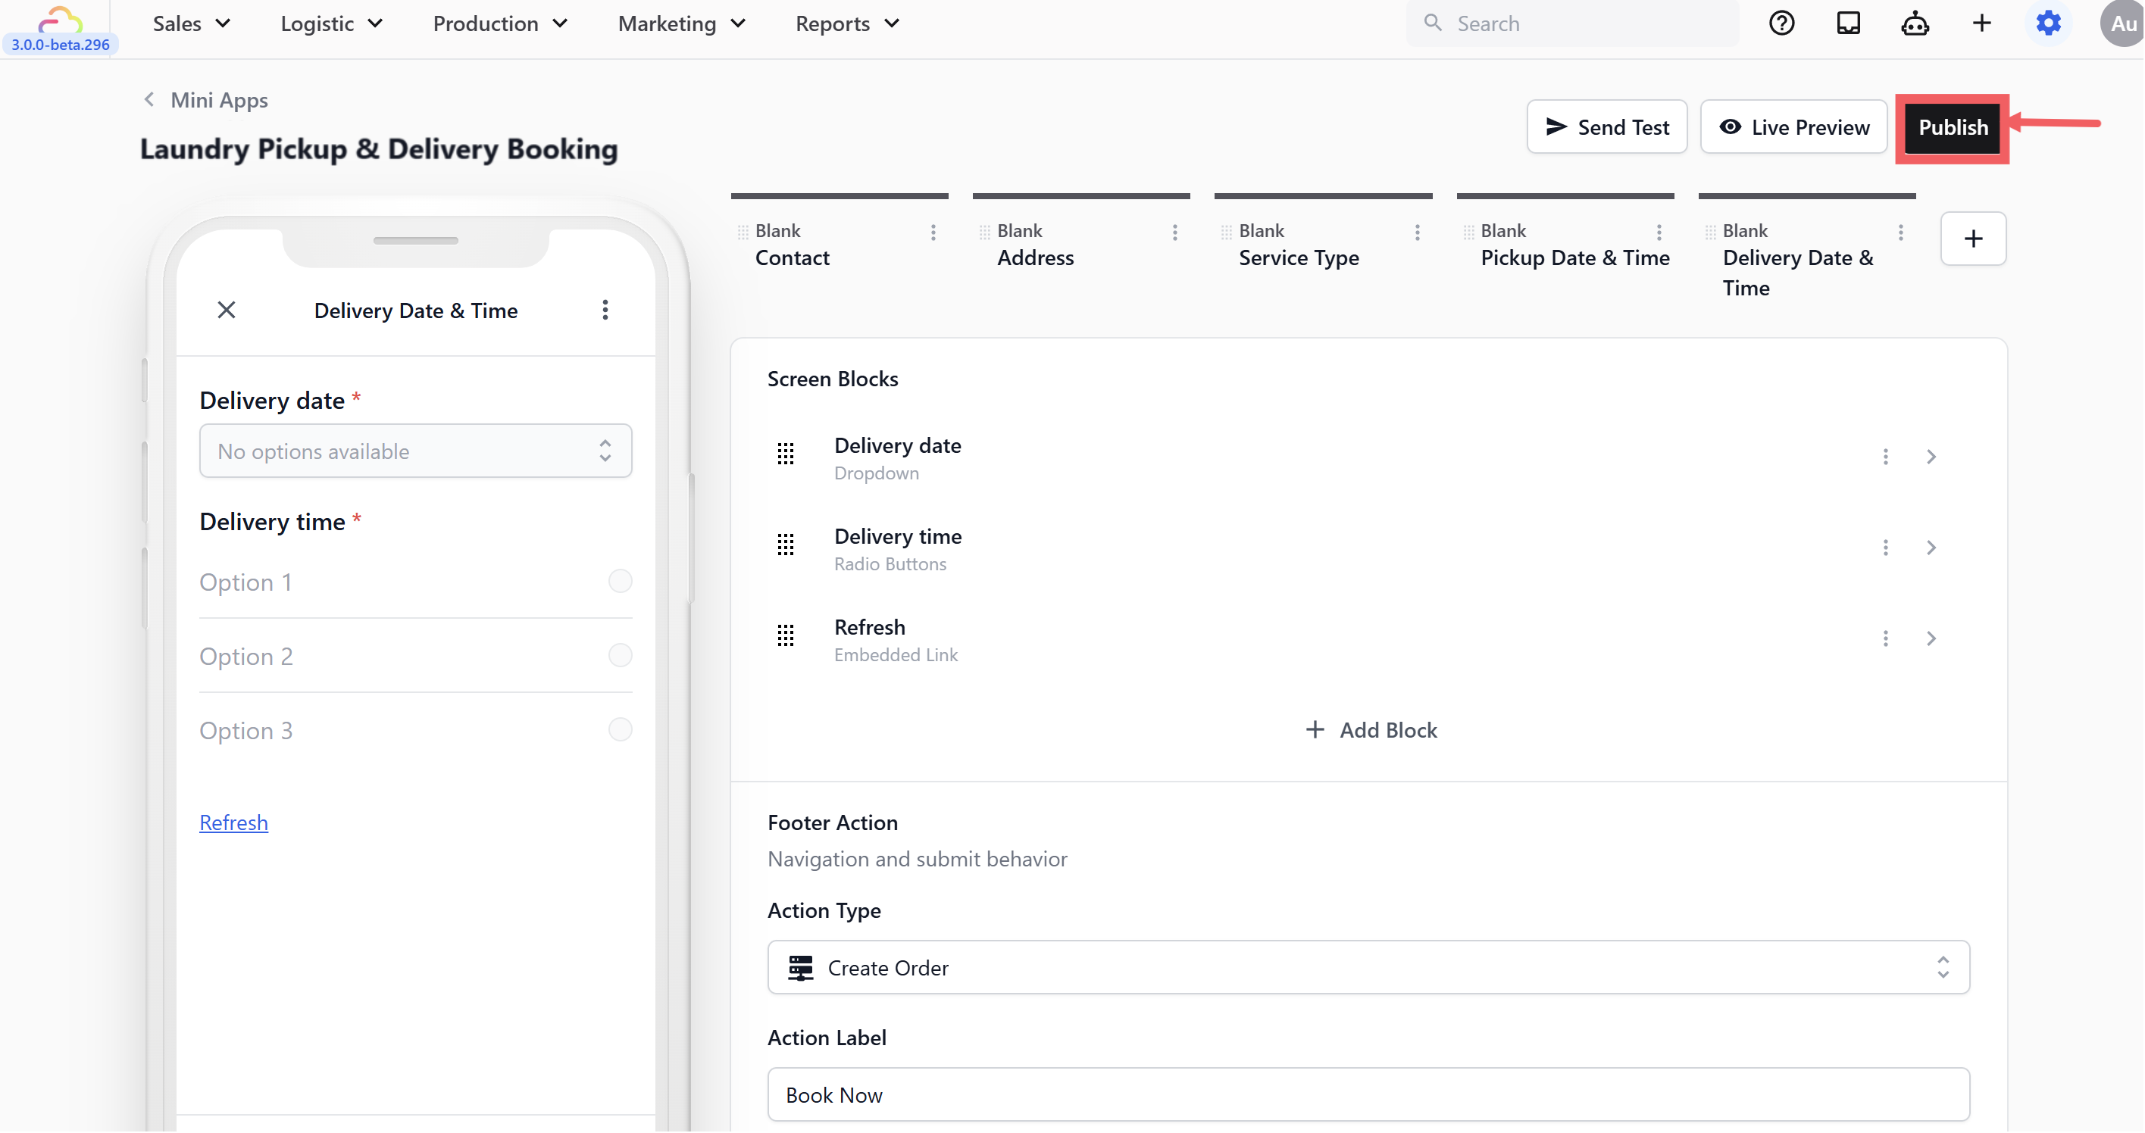This screenshot has height=1133, width=2145.
Task: Open the Action Type Create Order dropdown
Action: (x=1368, y=967)
